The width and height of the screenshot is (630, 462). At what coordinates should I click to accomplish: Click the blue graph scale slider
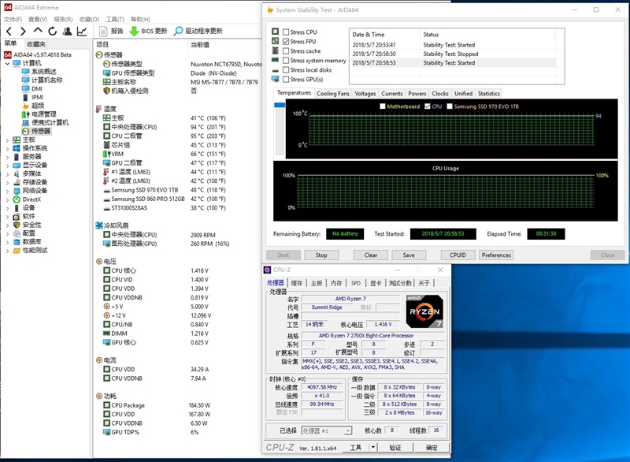[280, 106]
